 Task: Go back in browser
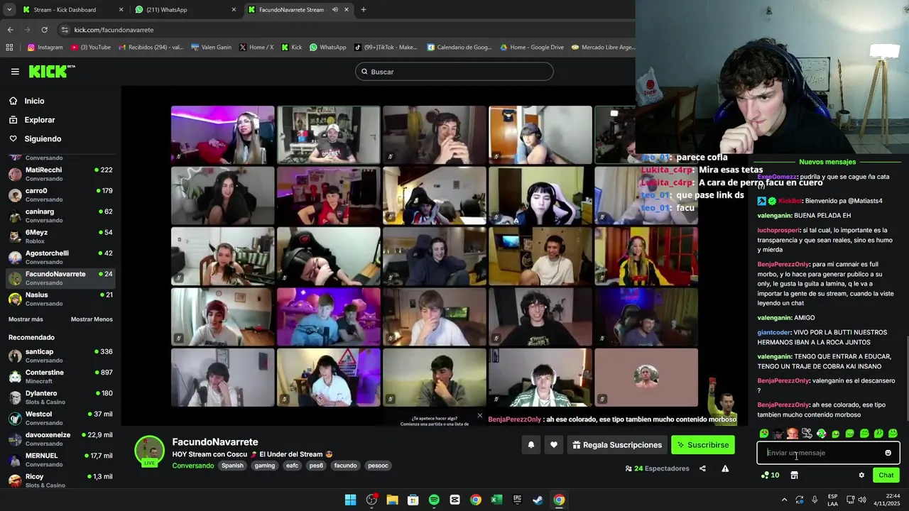coord(10,30)
